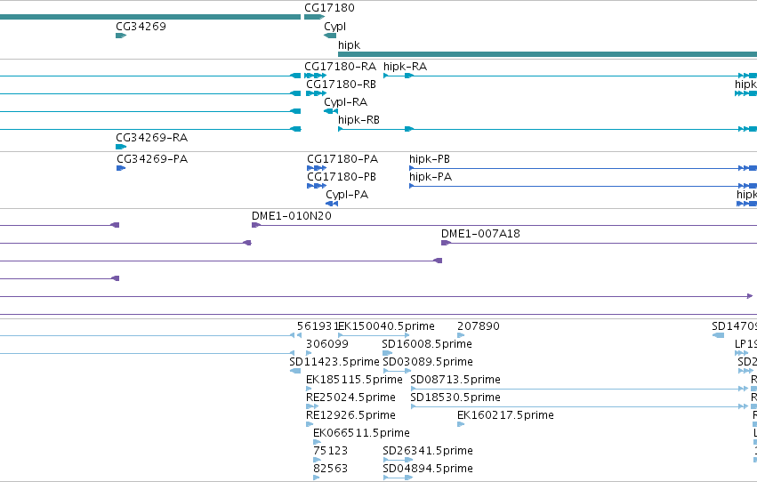
Task: Click the DME1-010N20 clone feature
Action: (504, 225)
